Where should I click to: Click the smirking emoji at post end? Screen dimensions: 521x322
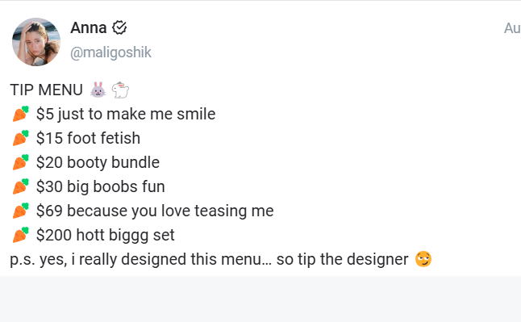pos(423,259)
